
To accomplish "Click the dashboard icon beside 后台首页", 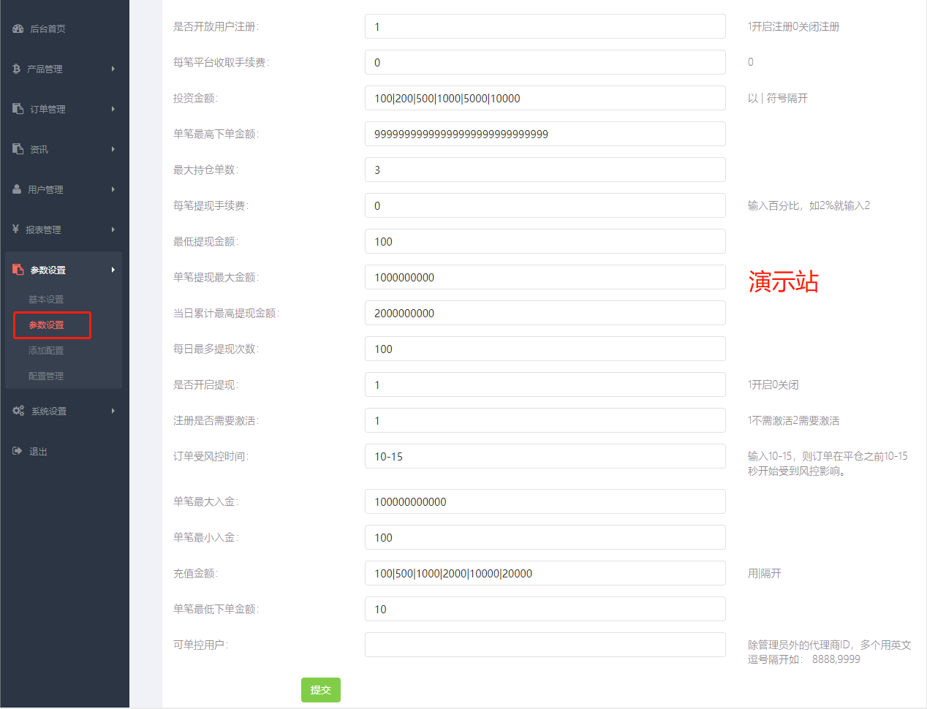I will coord(18,29).
